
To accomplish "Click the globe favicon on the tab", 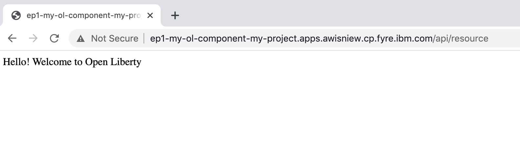I will pyautogui.click(x=16, y=15).
